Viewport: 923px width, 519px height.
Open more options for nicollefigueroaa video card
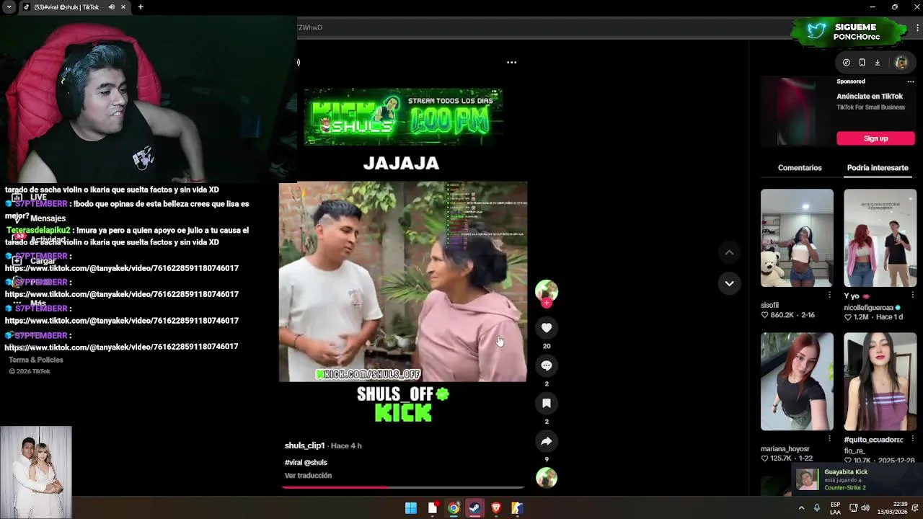pyautogui.click(x=912, y=296)
